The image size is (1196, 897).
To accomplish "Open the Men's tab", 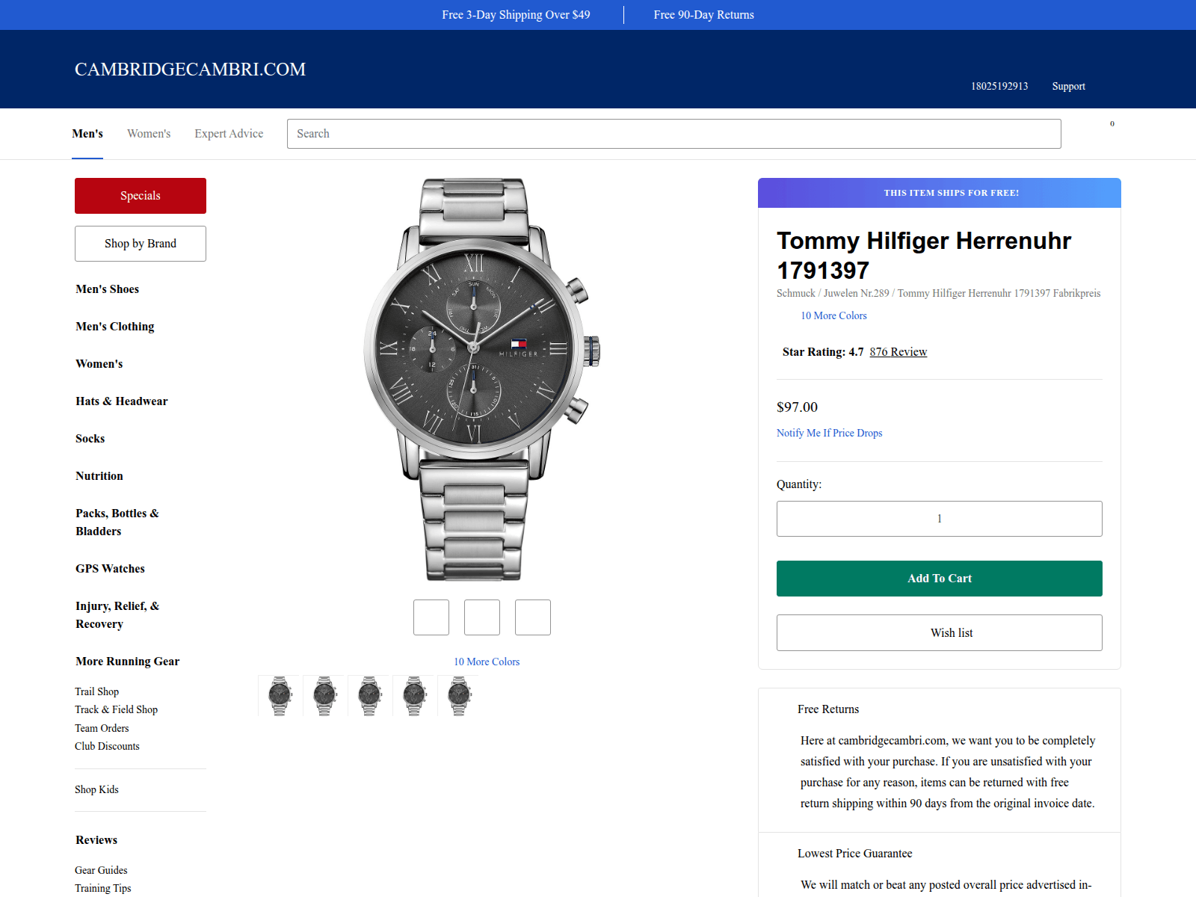I will 87,134.
